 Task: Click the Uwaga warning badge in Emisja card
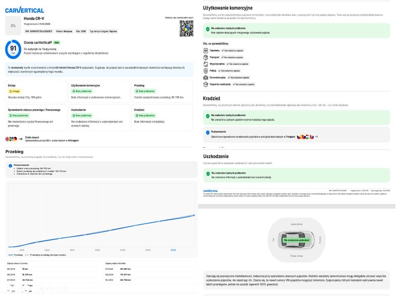15,91
